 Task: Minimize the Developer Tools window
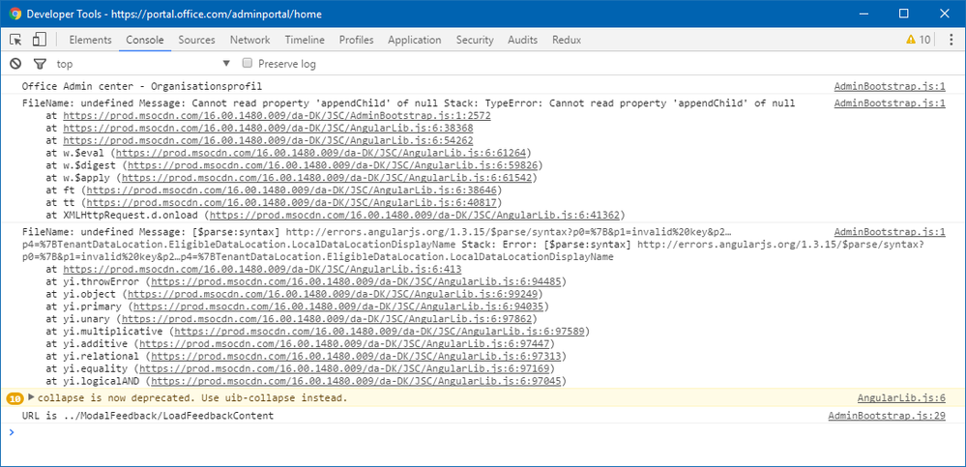864,14
